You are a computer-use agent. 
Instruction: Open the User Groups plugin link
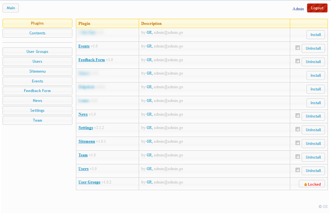[x=89, y=182]
